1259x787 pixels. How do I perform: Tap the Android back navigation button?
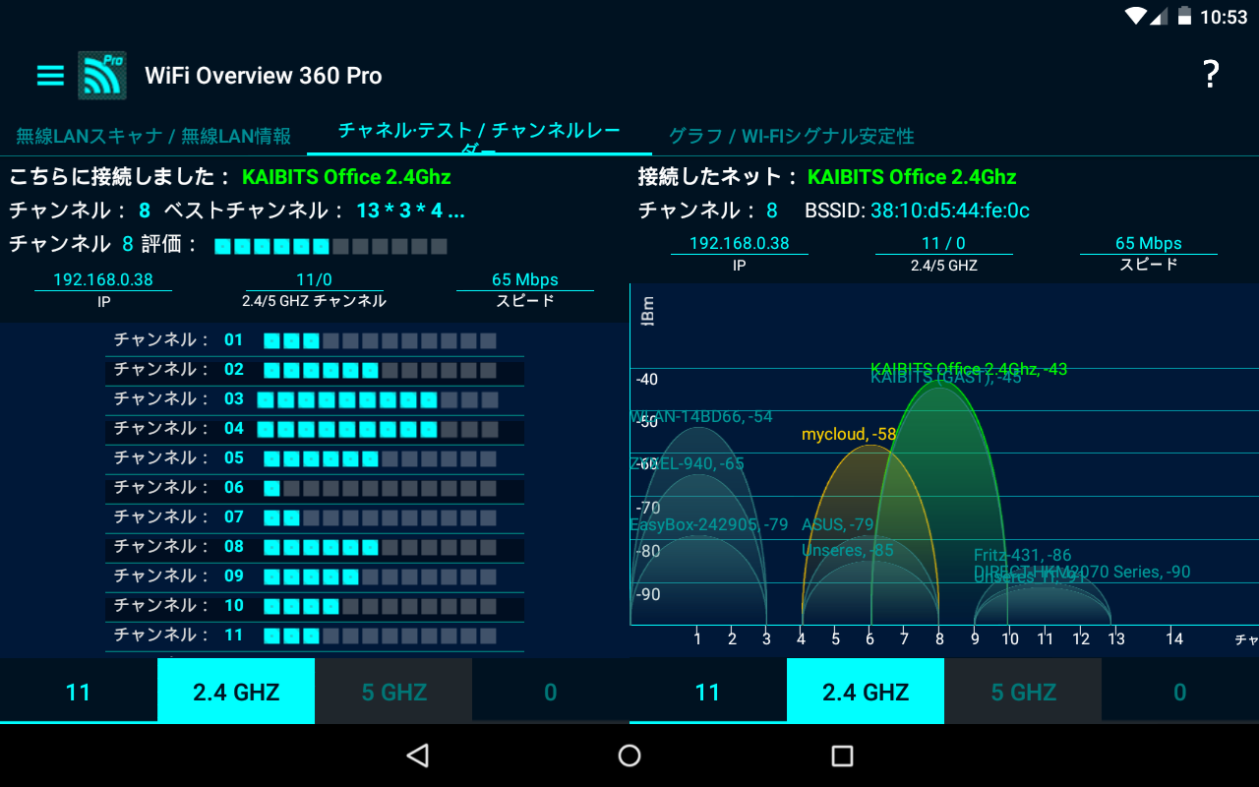pyautogui.click(x=418, y=755)
